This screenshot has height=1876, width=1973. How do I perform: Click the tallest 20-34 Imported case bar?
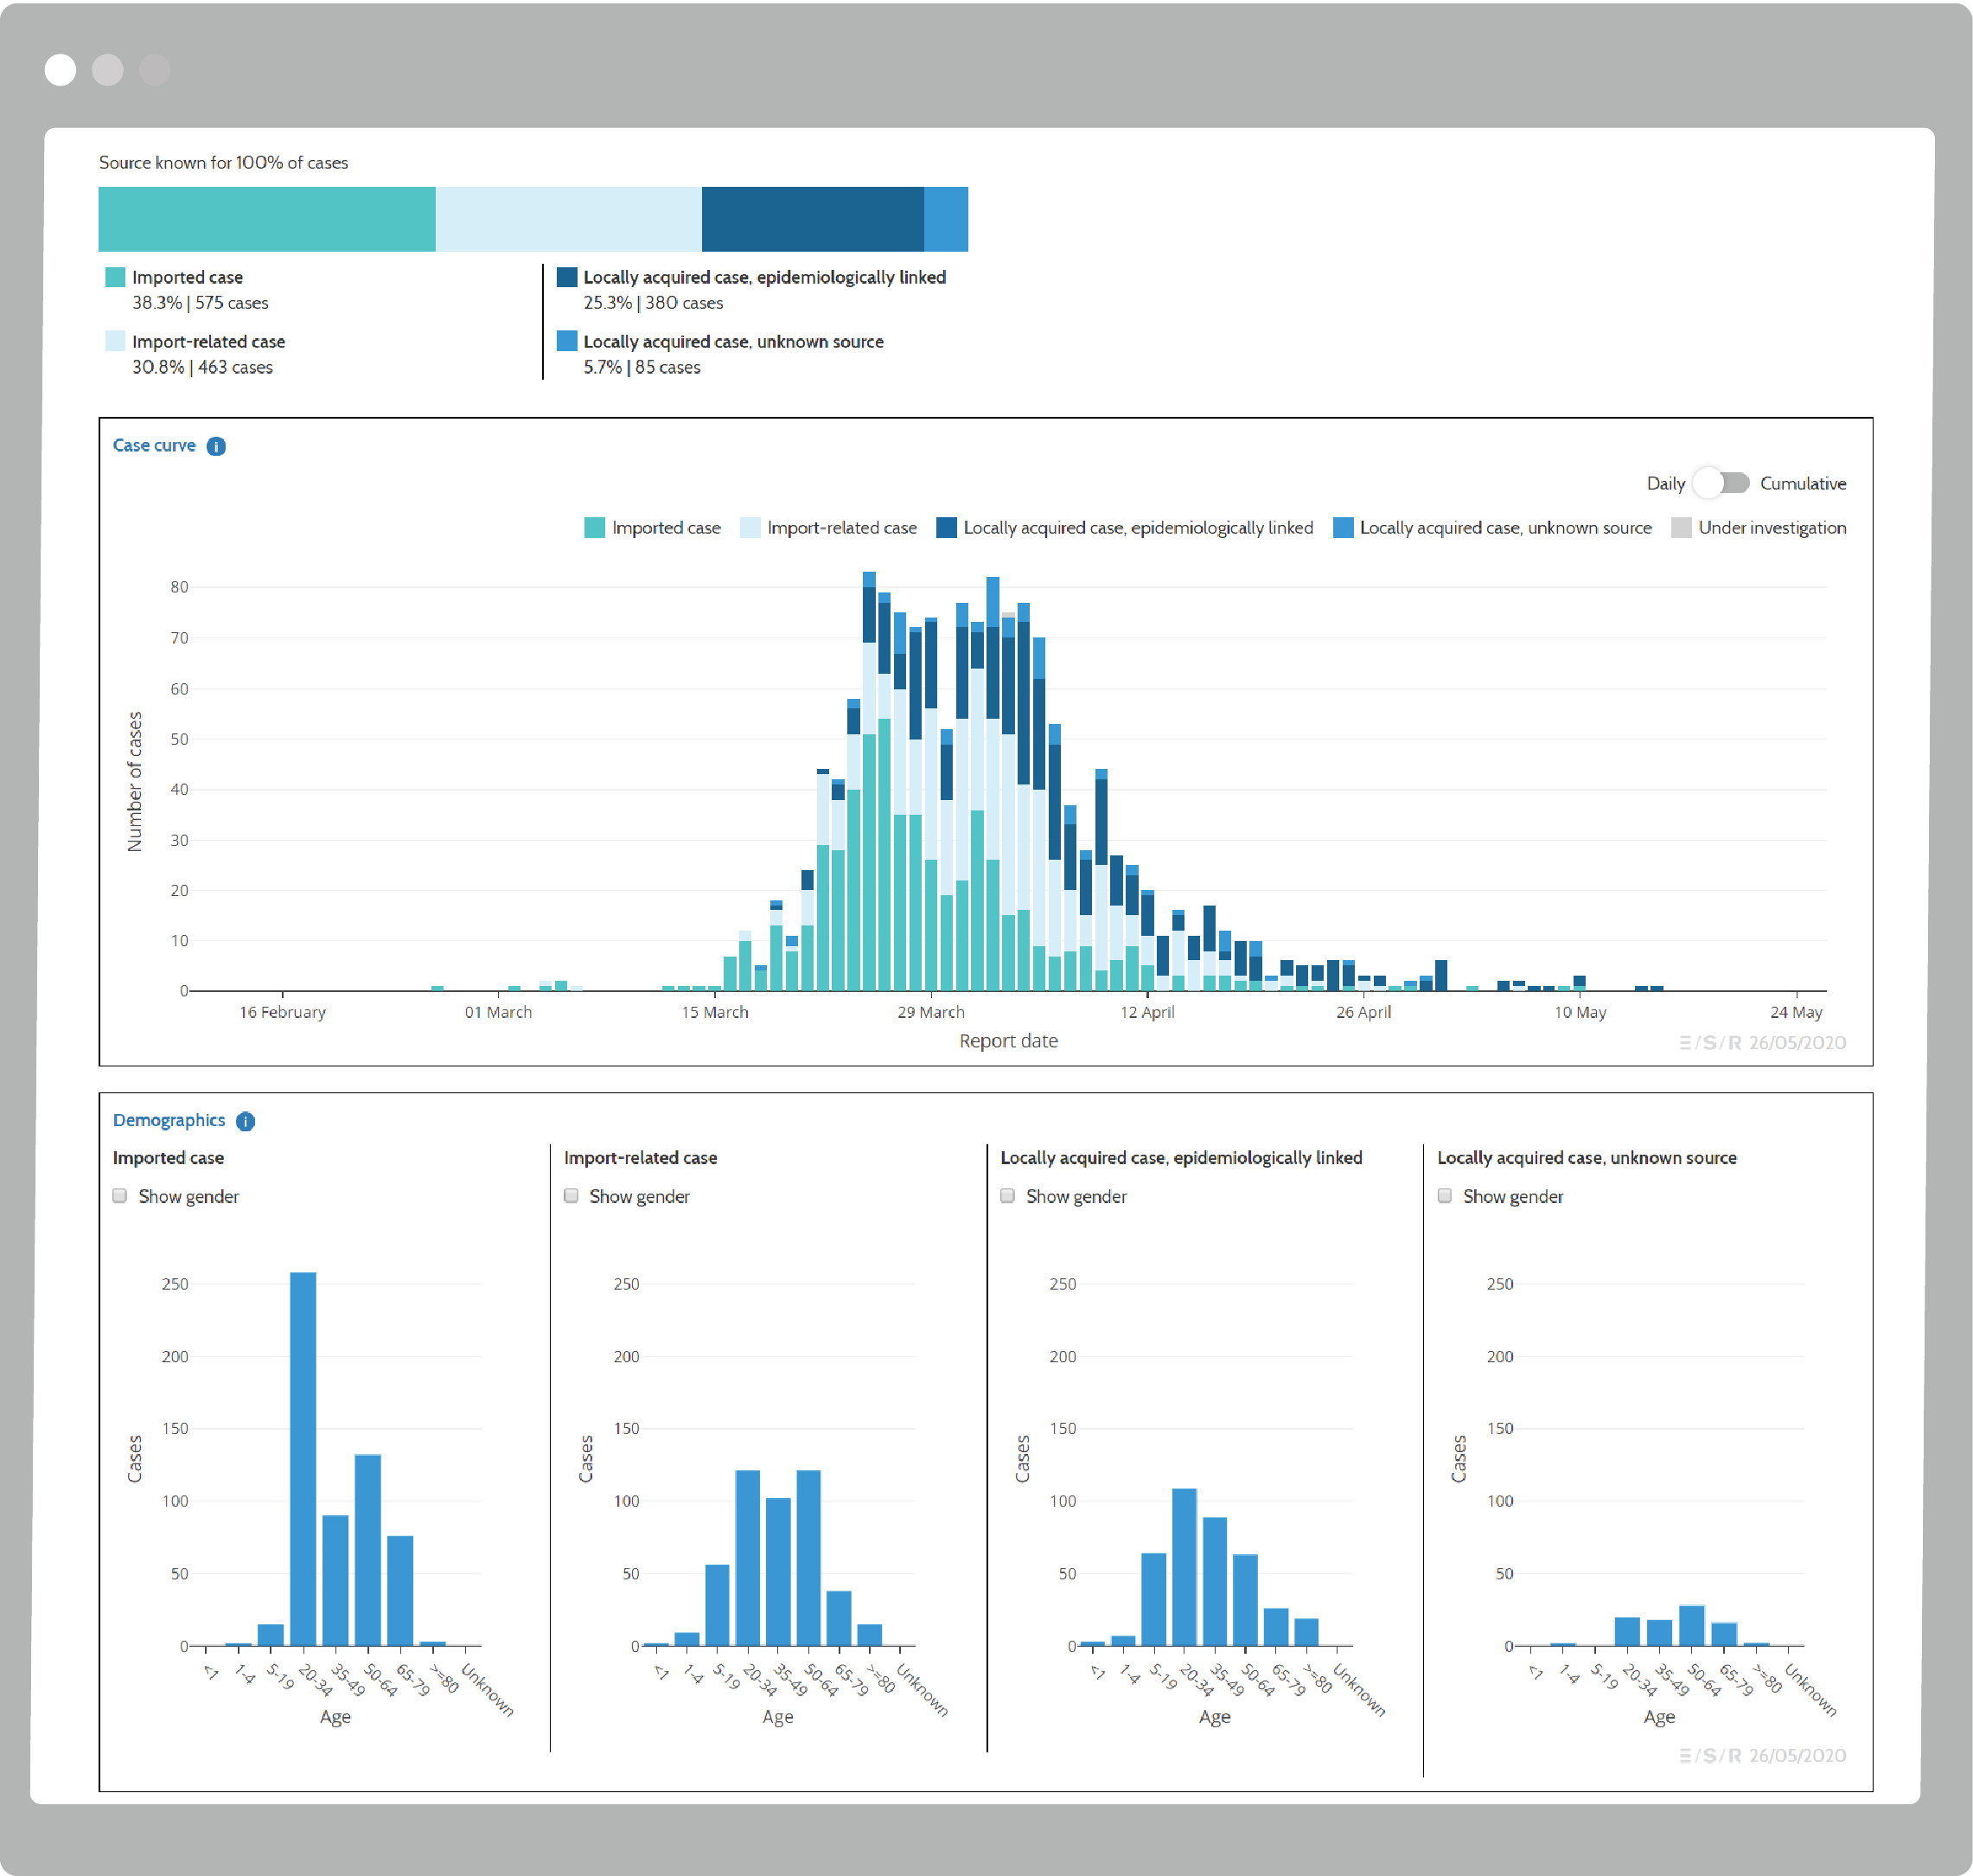pos(303,1458)
